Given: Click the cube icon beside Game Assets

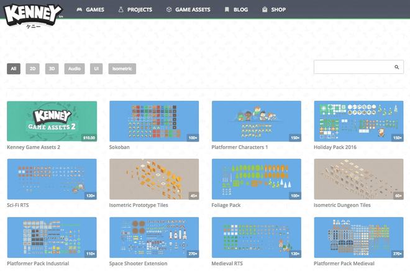Looking at the screenshot, I should (169, 10).
